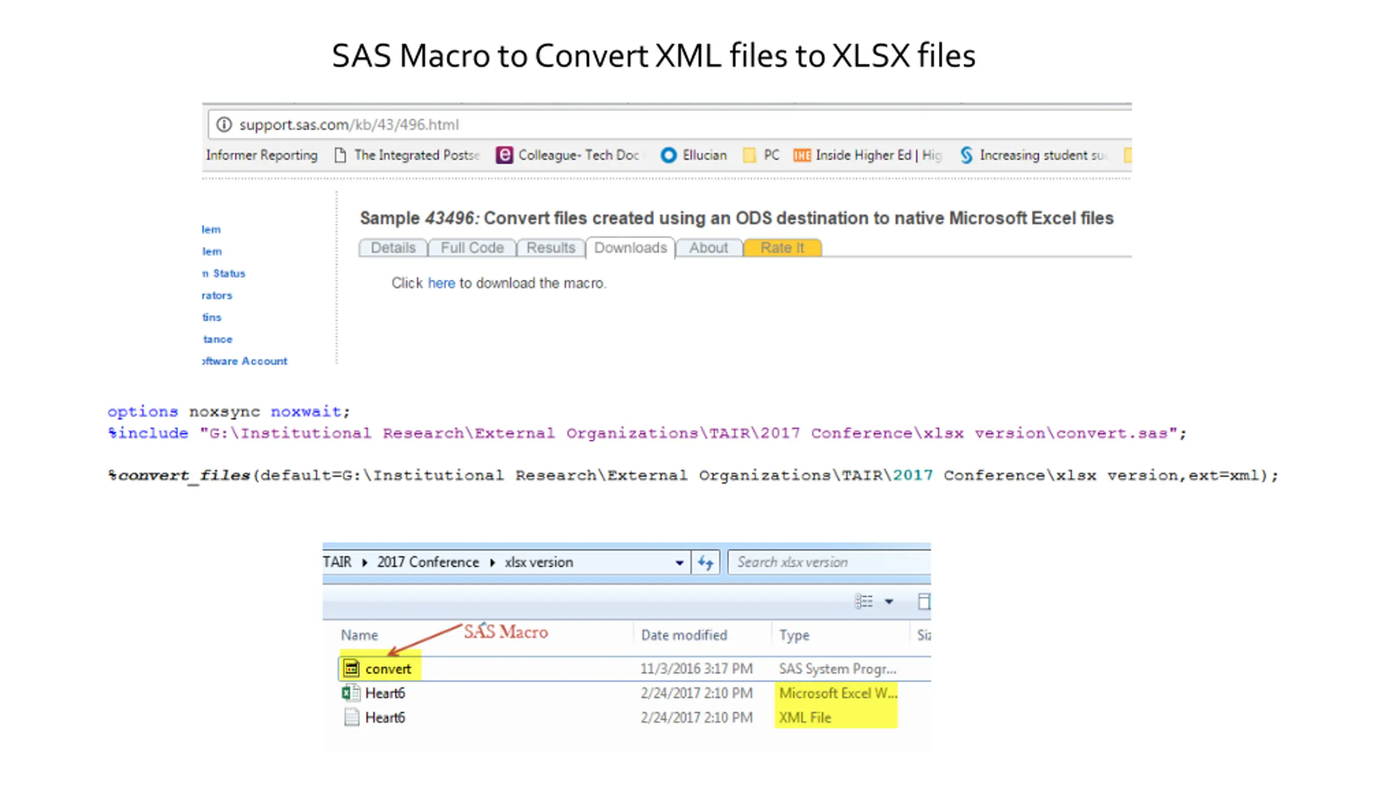Screen dimensions: 1400x787
Task: Switch to the Results tab
Action: click(551, 248)
